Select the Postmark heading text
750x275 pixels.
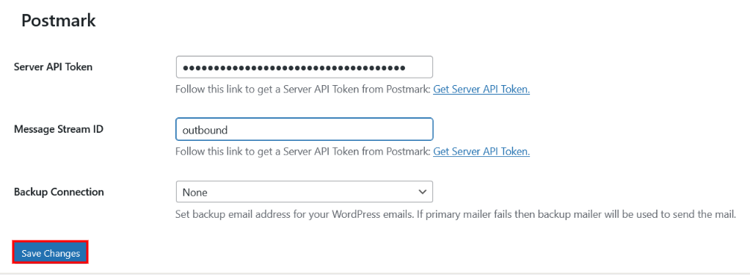(x=59, y=21)
